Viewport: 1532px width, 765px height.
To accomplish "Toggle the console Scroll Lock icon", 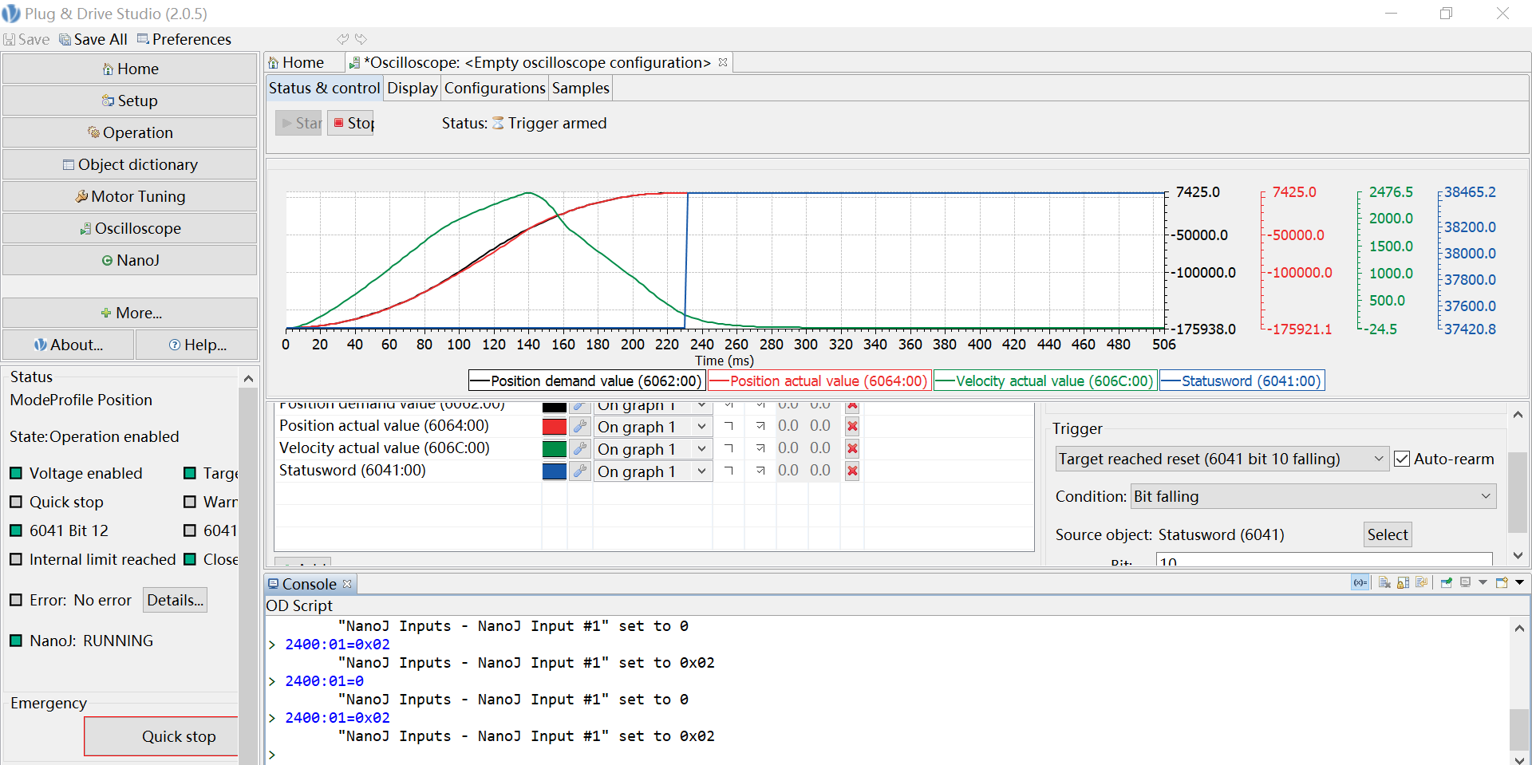I will point(1403,583).
